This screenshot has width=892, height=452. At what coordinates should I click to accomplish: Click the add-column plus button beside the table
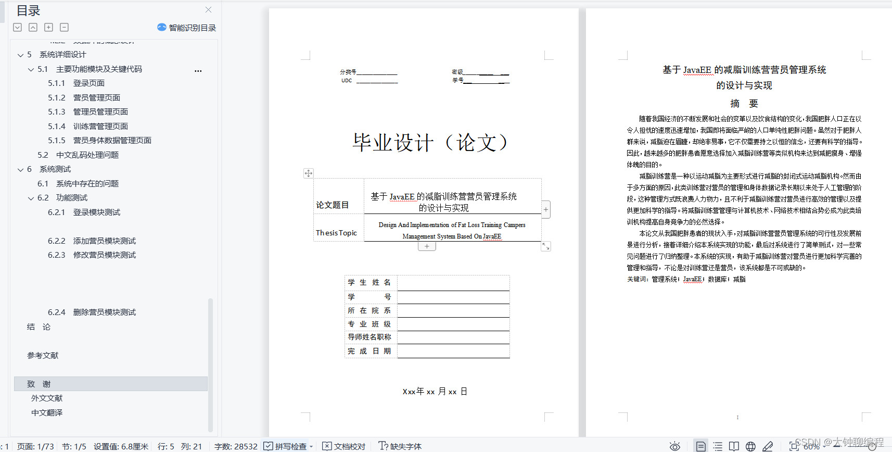pyautogui.click(x=545, y=209)
